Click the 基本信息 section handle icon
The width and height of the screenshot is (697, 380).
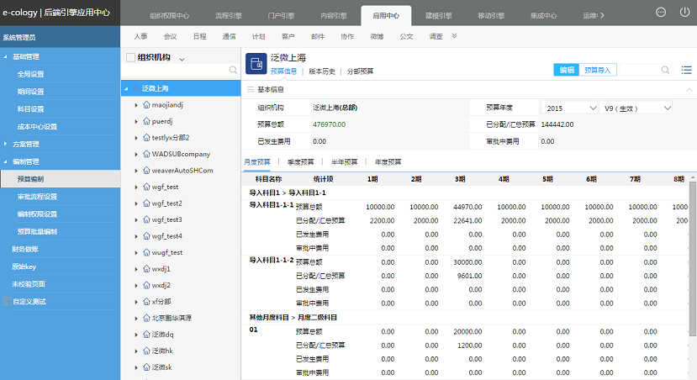[251, 89]
